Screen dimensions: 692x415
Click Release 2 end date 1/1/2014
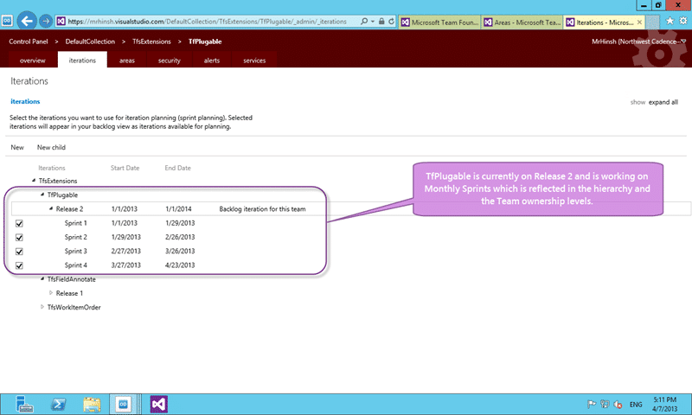(x=179, y=209)
